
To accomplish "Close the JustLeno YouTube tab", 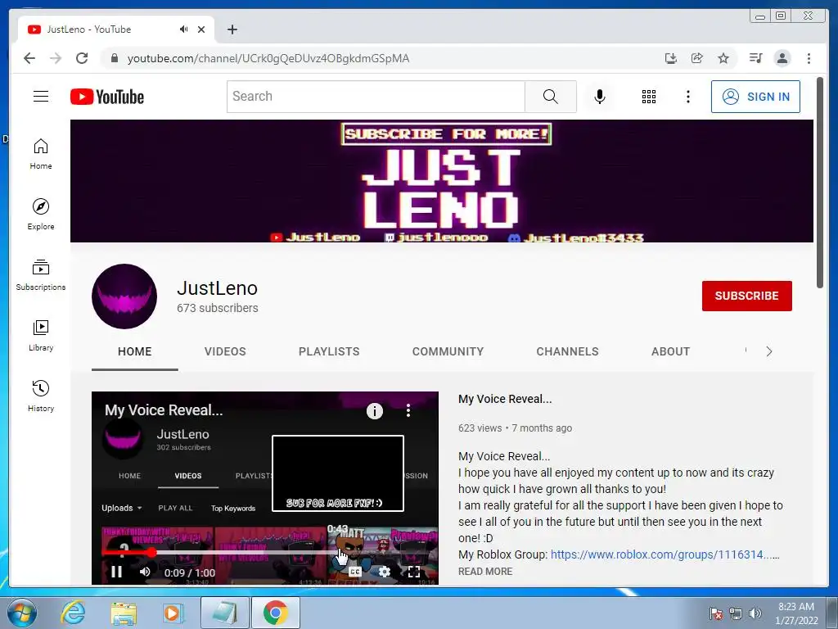I will click(201, 29).
